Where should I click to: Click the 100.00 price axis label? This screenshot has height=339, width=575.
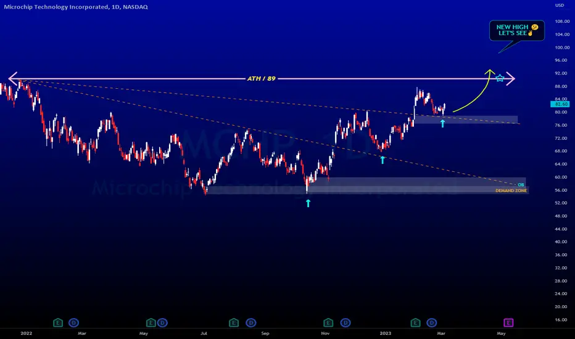562,47
